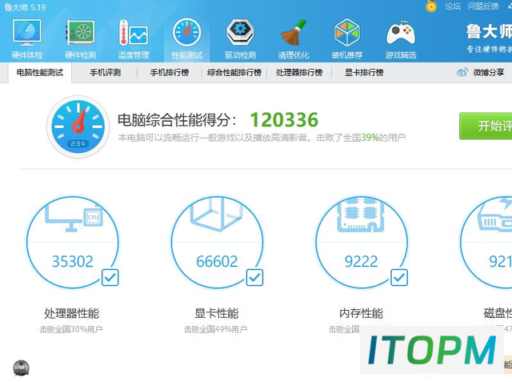Click the graphics card cube circle
Screen dimensions: 512x382
(217, 242)
